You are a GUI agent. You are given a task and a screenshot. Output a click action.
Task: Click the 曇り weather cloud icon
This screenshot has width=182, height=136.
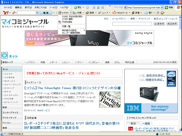[146, 13]
